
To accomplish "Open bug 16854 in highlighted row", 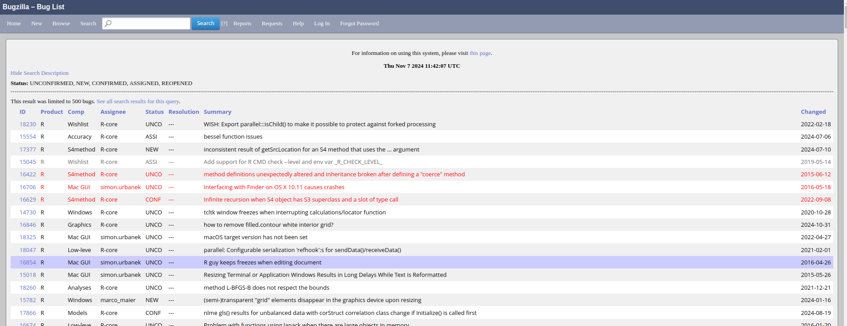I will coord(27,263).
